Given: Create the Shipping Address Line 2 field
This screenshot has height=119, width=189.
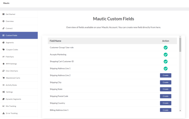Looking at the screenshot, I should coord(165,75).
